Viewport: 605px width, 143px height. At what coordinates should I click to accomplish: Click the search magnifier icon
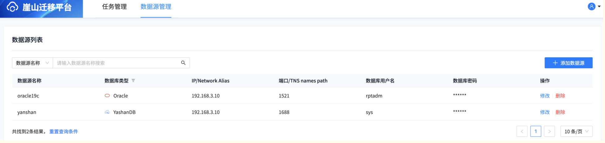pos(183,63)
